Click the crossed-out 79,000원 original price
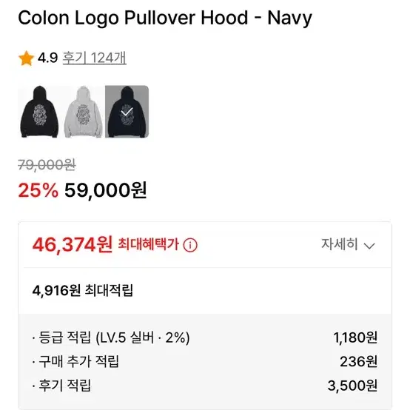 point(47,165)
